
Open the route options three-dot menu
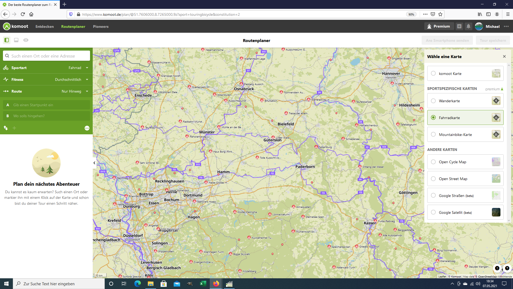87,128
